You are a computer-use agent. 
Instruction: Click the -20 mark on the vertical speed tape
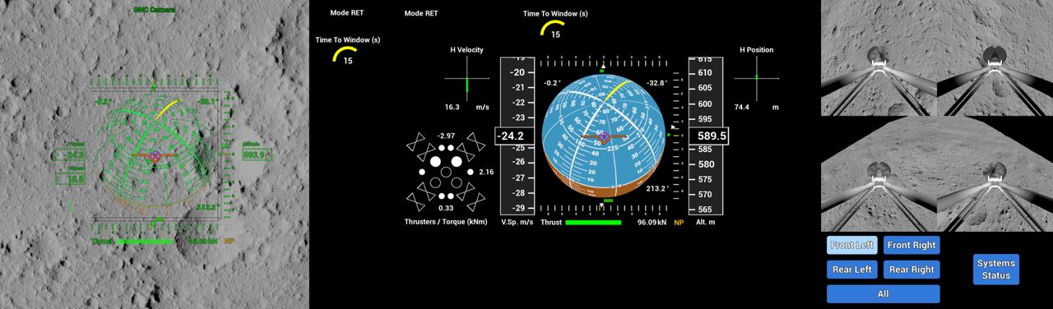click(517, 73)
